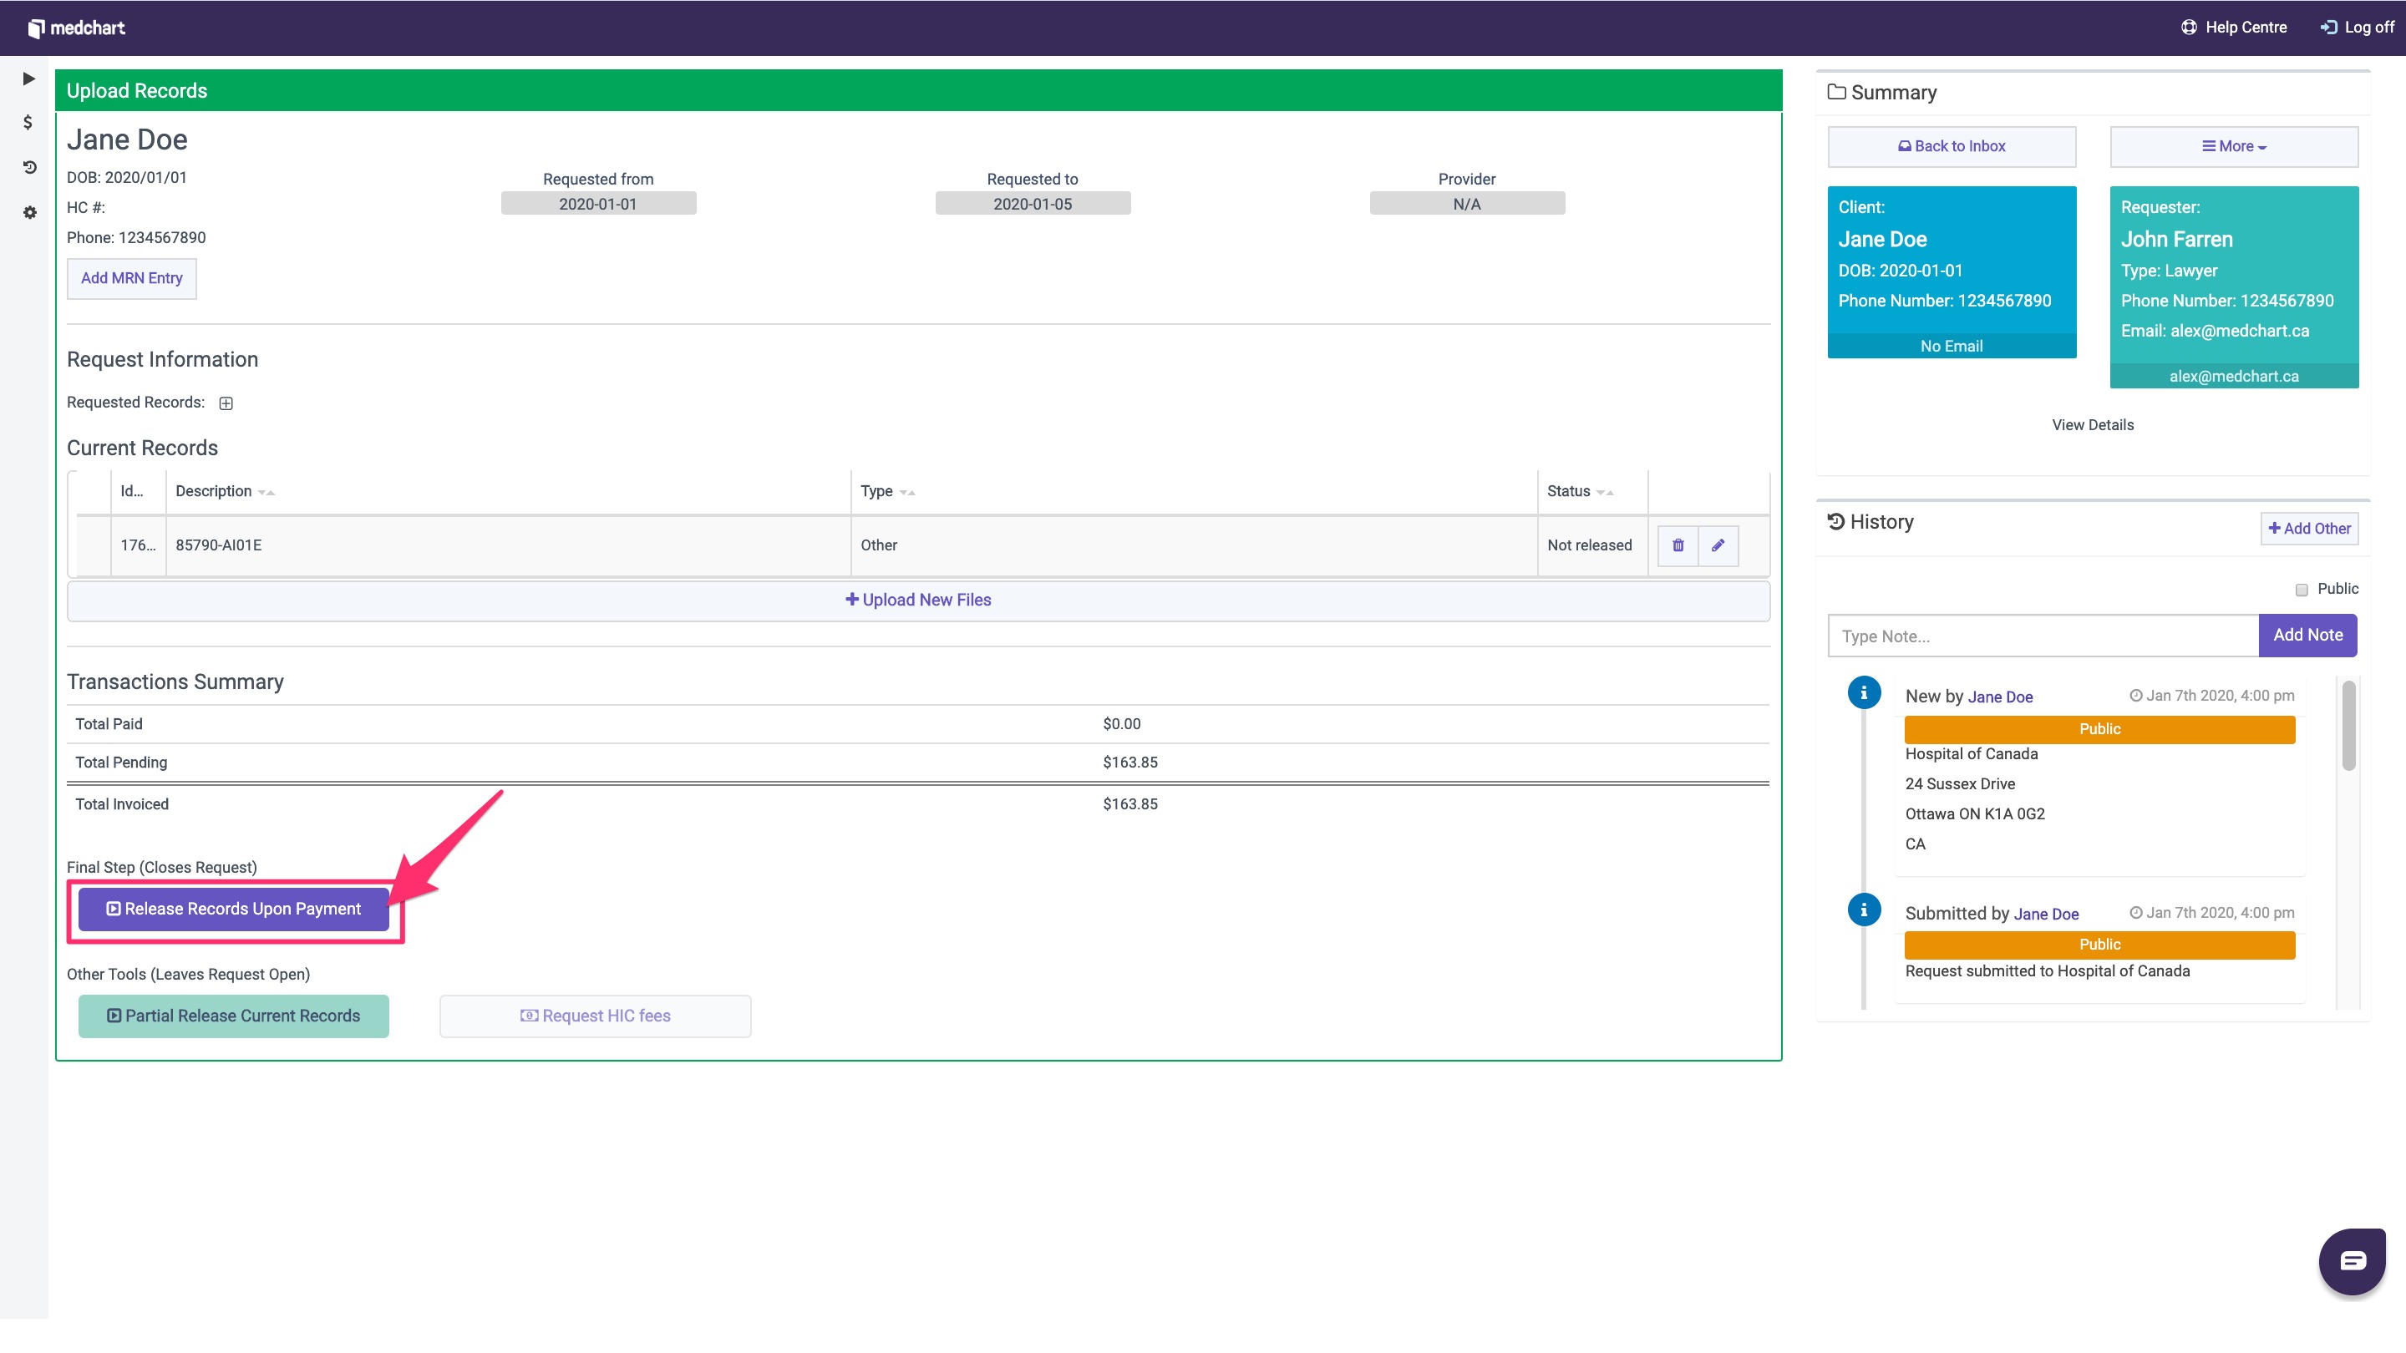This screenshot has height=1353, width=2406.
Task: Open the chat widget bubble
Action: (2352, 1260)
